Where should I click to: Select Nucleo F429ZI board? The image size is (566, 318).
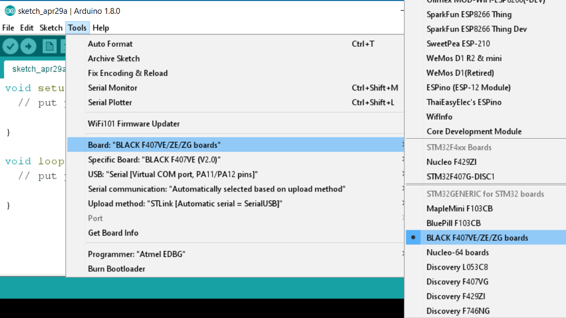pos(486,162)
